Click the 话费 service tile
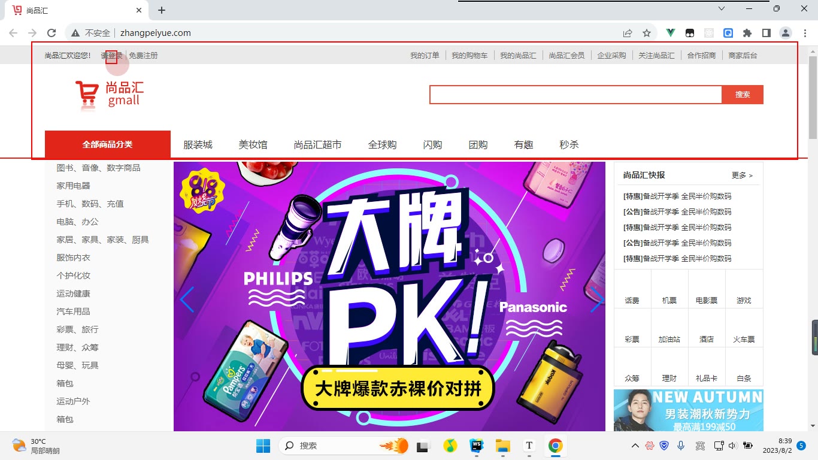The height and width of the screenshot is (460, 818). [632, 289]
